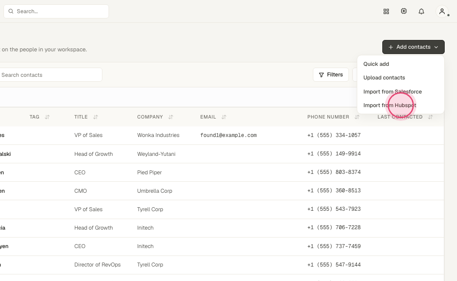Screen dimensions: 457x281
Task: Click Weyland-Yutani company cell
Action: click(x=156, y=154)
